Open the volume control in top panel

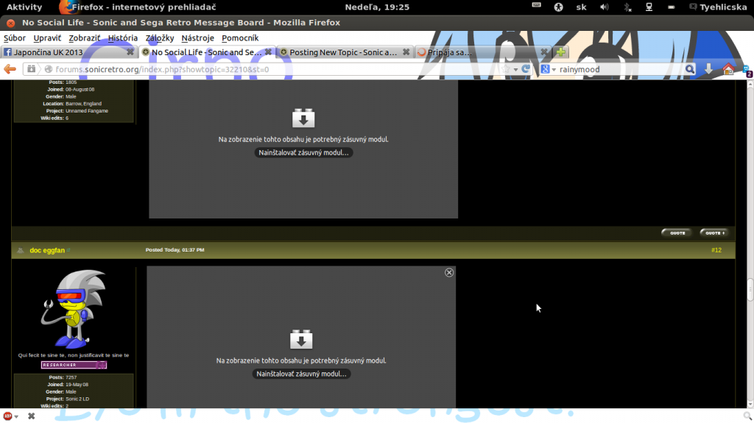click(605, 7)
